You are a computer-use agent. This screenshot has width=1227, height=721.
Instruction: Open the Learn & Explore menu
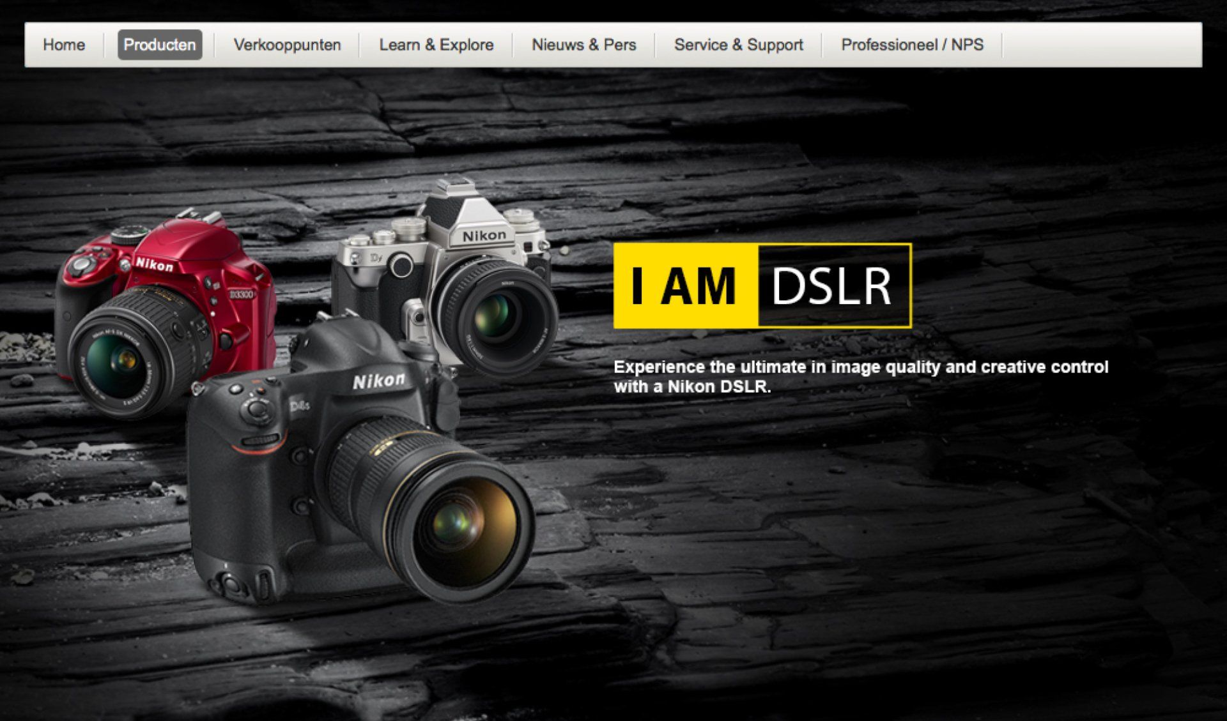436,45
